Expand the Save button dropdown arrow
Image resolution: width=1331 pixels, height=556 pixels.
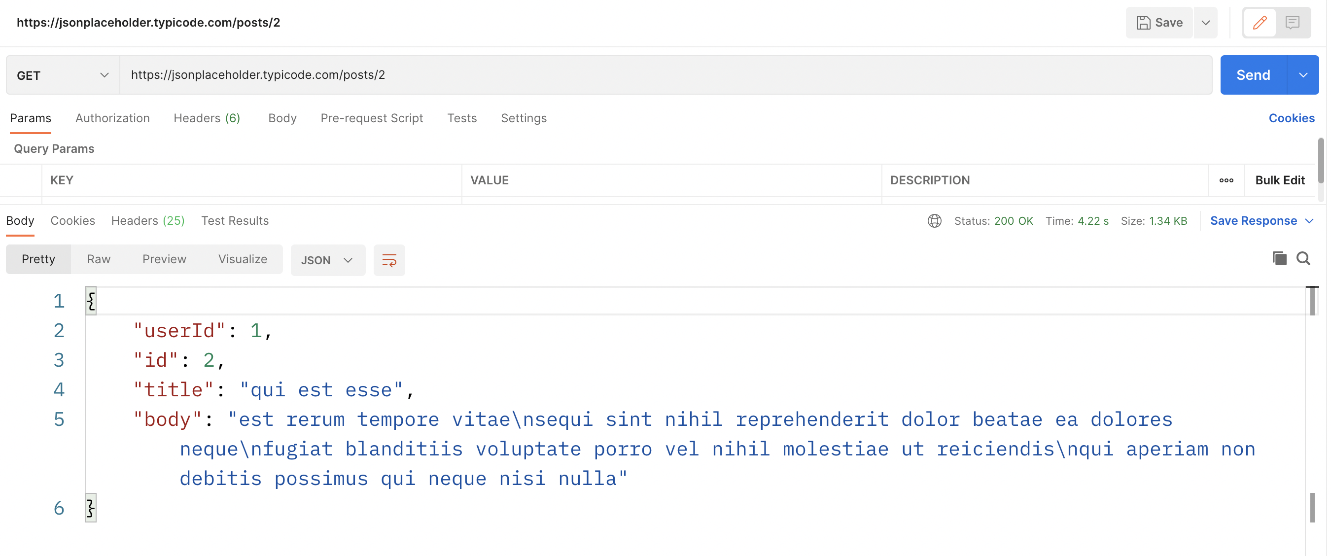tap(1206, 23)
